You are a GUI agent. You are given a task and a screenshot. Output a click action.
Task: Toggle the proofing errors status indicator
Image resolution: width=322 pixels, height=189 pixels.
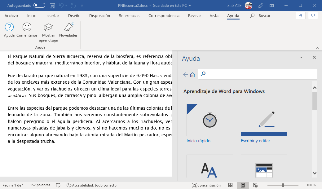point(58,185)
